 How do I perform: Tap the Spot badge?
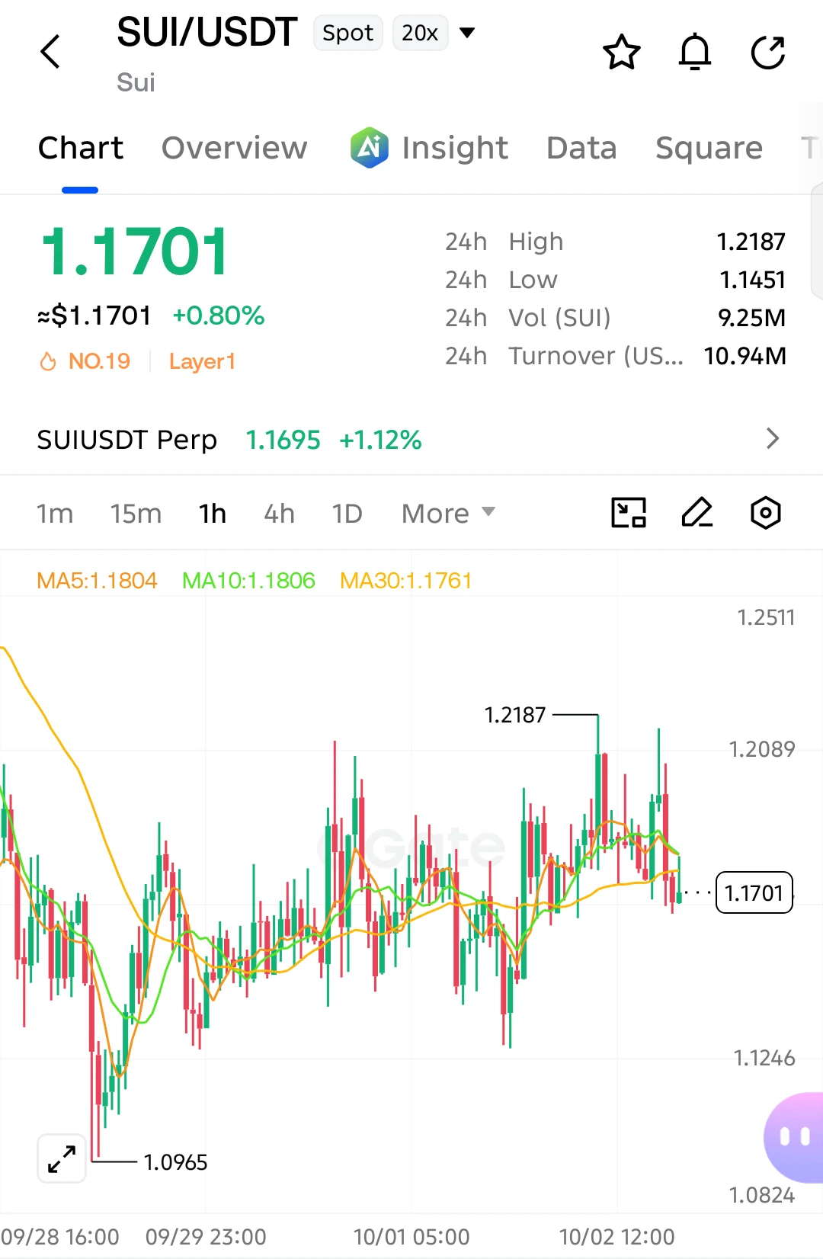click(x=347, y=33)
